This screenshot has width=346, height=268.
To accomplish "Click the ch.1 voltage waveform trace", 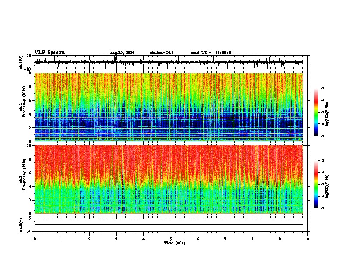I will click(x=169, y=62).
